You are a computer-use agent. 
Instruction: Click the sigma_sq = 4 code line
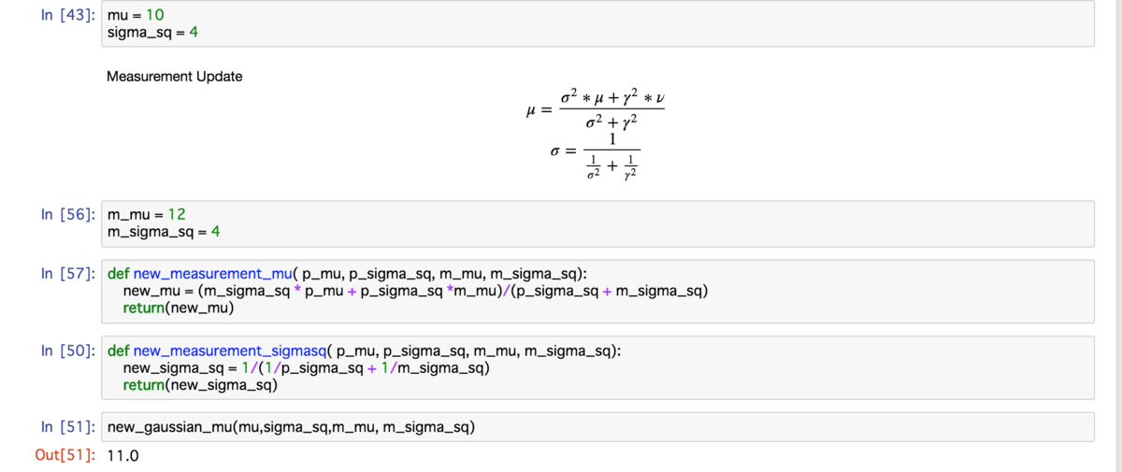coord(152,33)
